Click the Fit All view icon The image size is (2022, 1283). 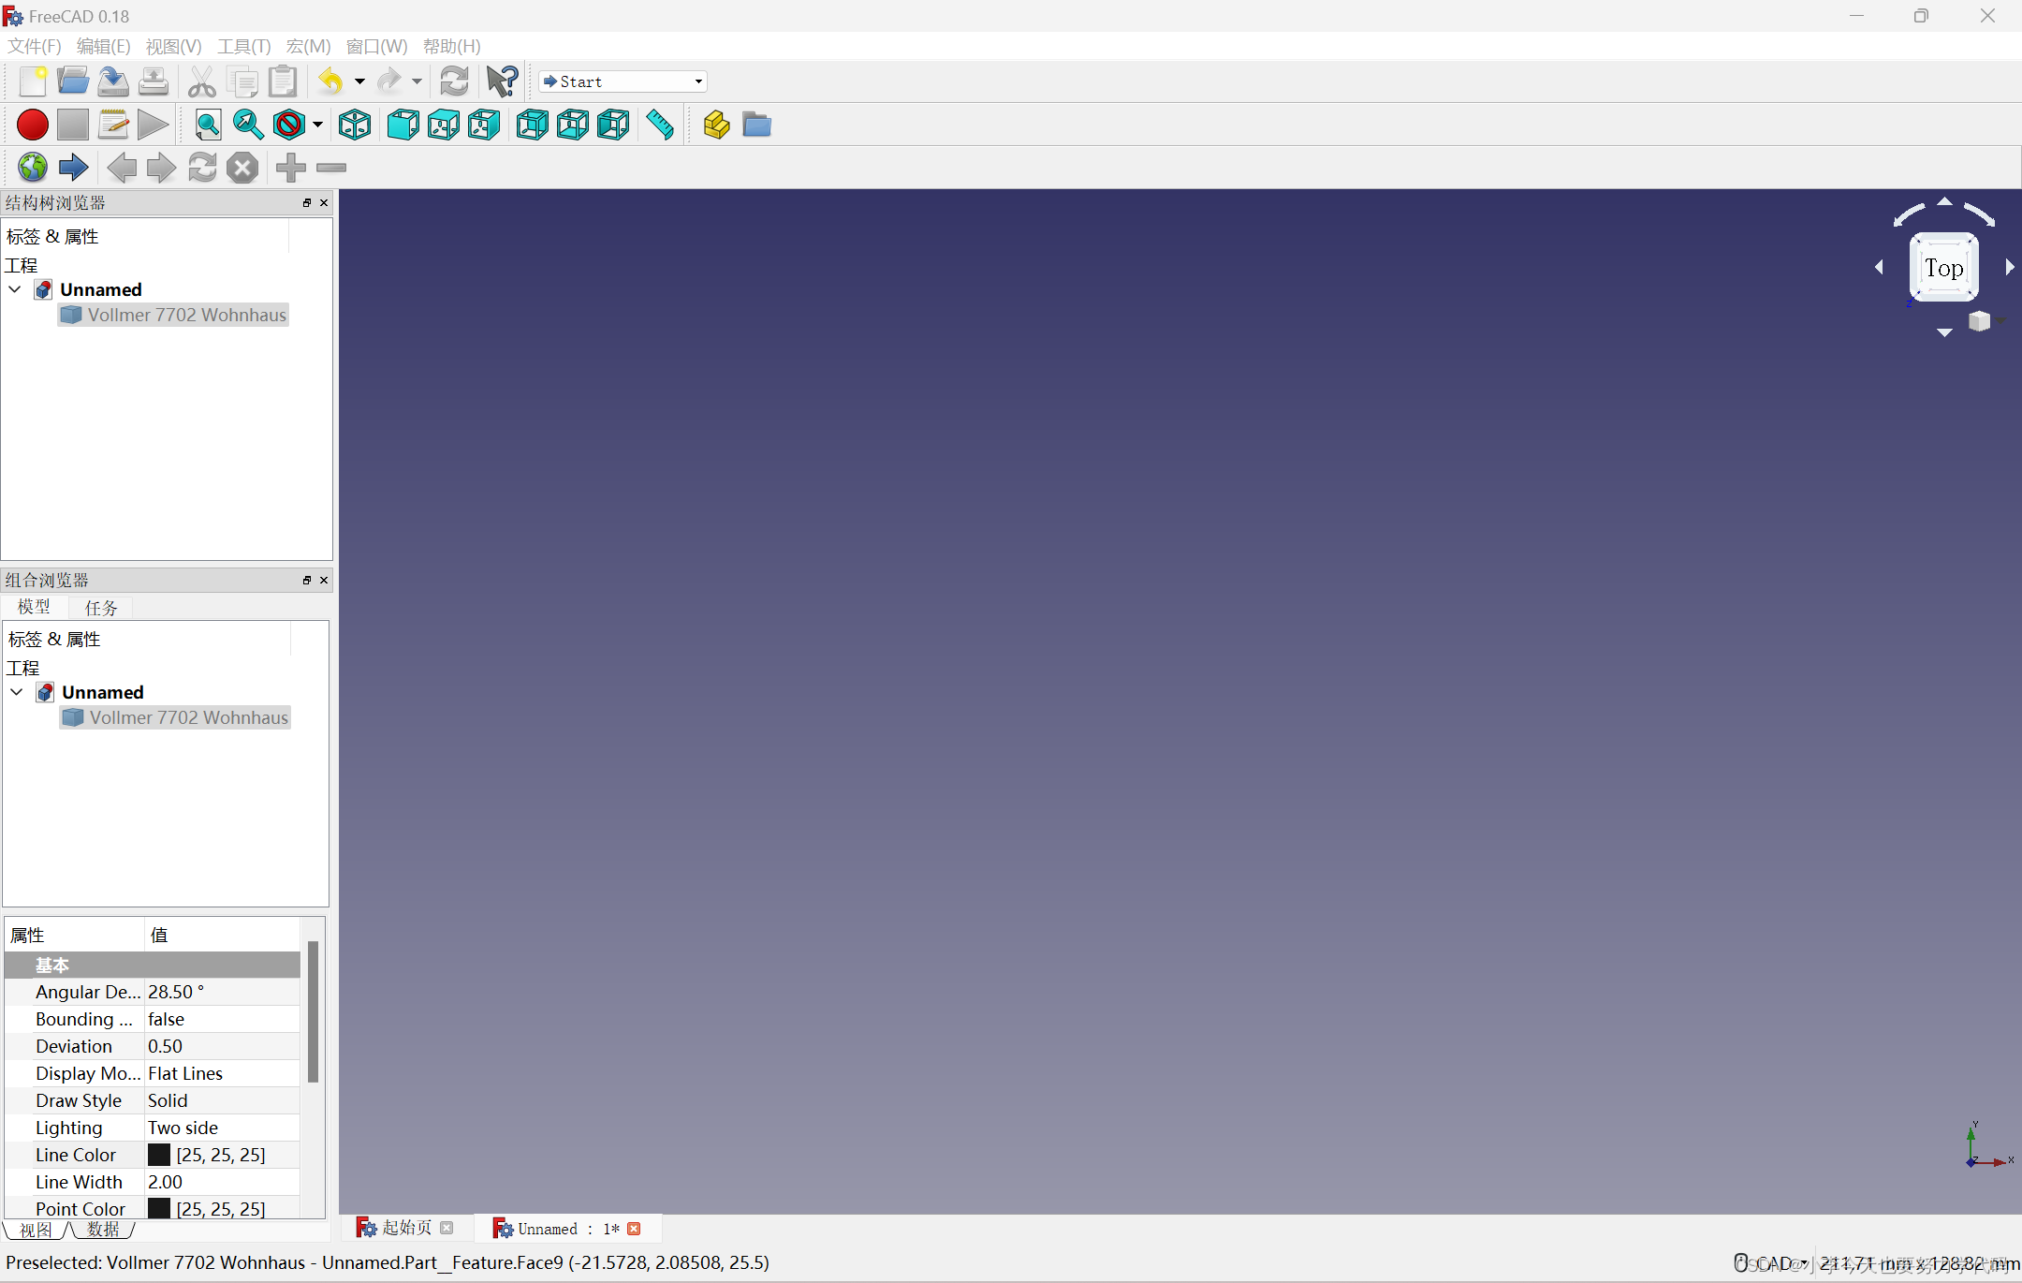click(208, 125)
